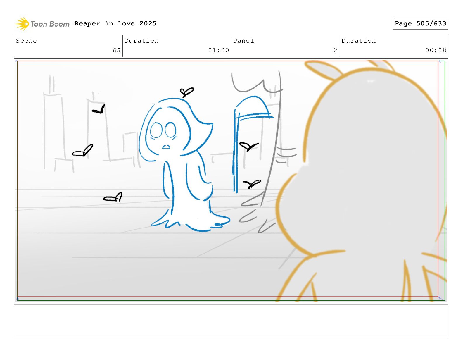The height and width of the screenshot is (358, 463).
Task: Click the 'Panel' header label
Action: pyautogui.click(x=243, y=41)
